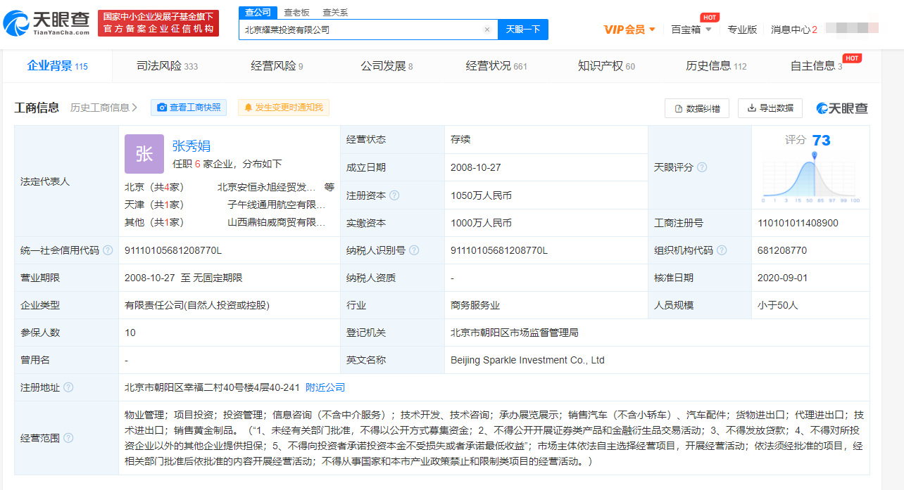Open 子午线通用航空有限 company link

coord(277,205)
